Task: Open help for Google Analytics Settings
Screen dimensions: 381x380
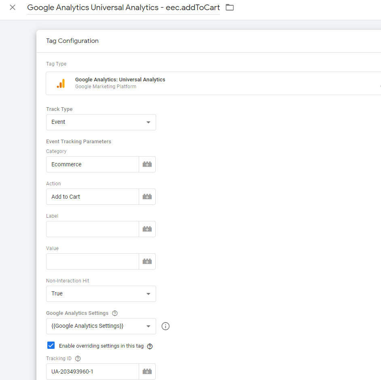Action: coord(115,313)
